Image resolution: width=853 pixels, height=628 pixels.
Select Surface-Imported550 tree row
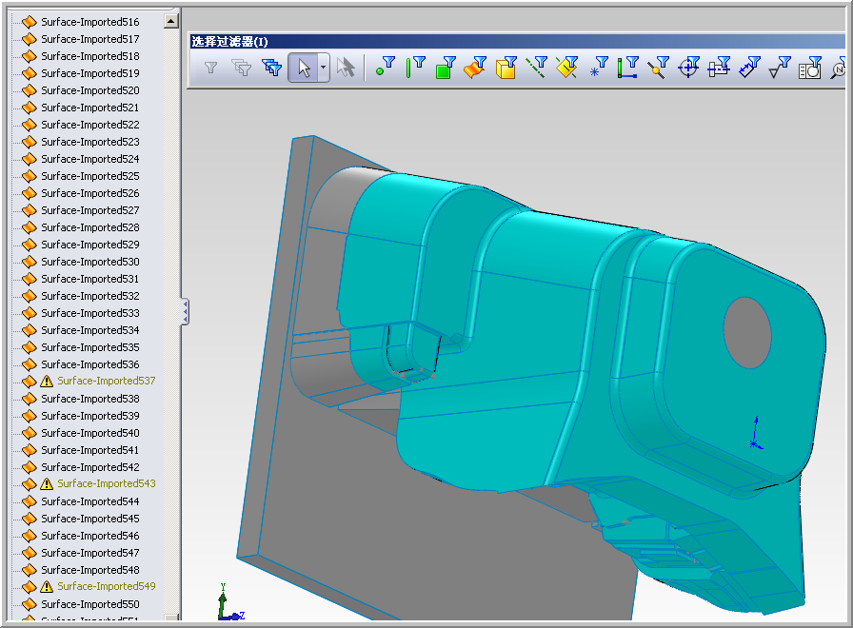(x=90, y=604)
